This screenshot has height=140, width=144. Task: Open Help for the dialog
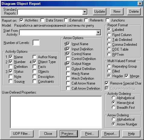coord(131,134)
